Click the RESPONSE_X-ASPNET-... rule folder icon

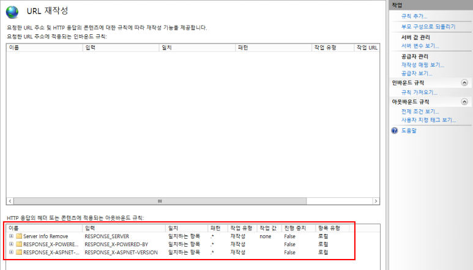[19, 252]
